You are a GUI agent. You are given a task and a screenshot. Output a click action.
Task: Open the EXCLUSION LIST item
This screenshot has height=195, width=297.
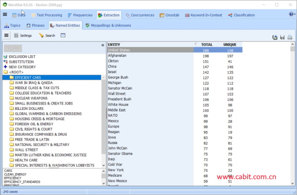19,56
